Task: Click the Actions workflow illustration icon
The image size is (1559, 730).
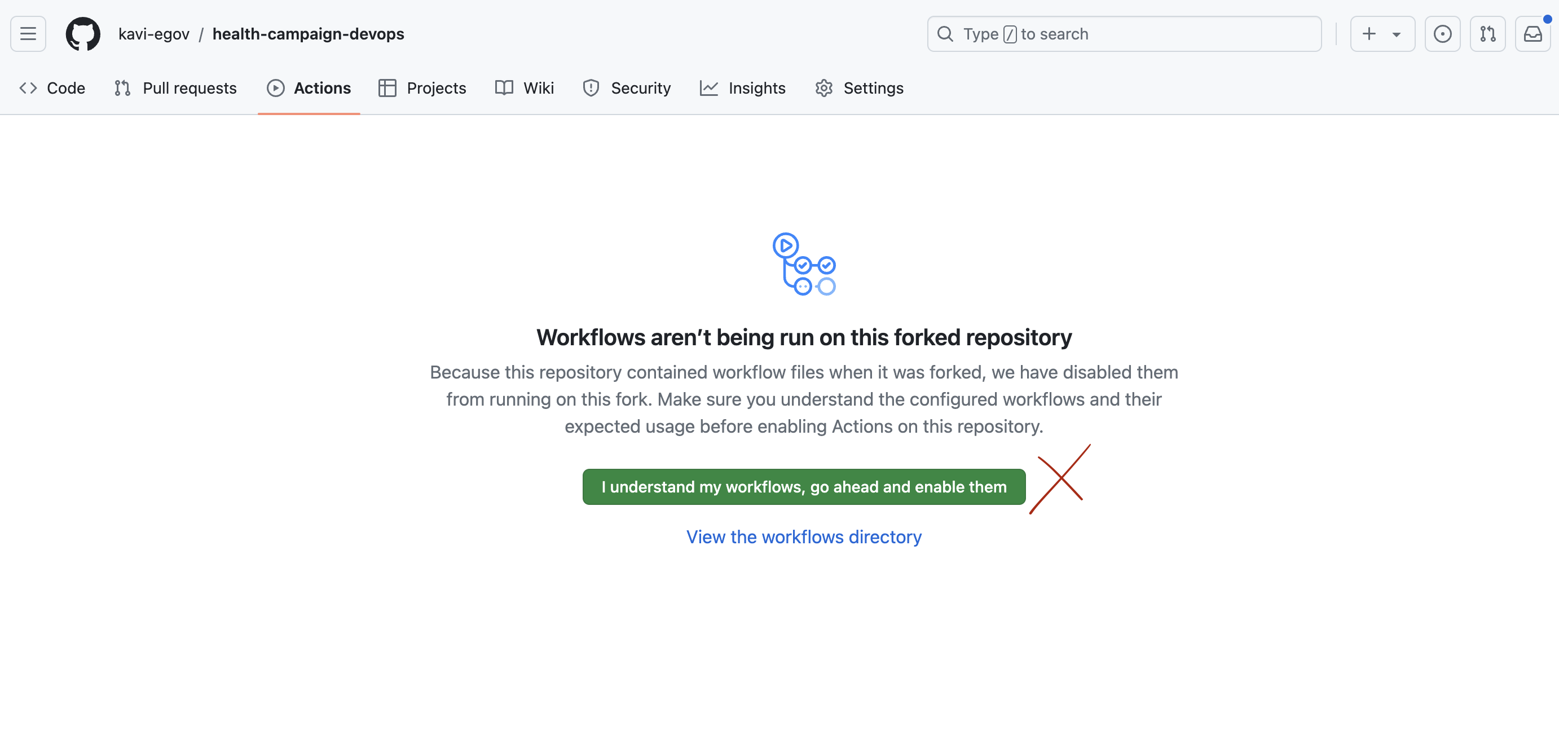Action: click(804, 265)
